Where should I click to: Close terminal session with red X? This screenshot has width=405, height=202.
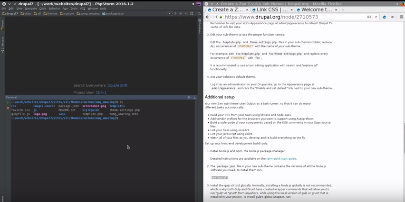point(8,108)
